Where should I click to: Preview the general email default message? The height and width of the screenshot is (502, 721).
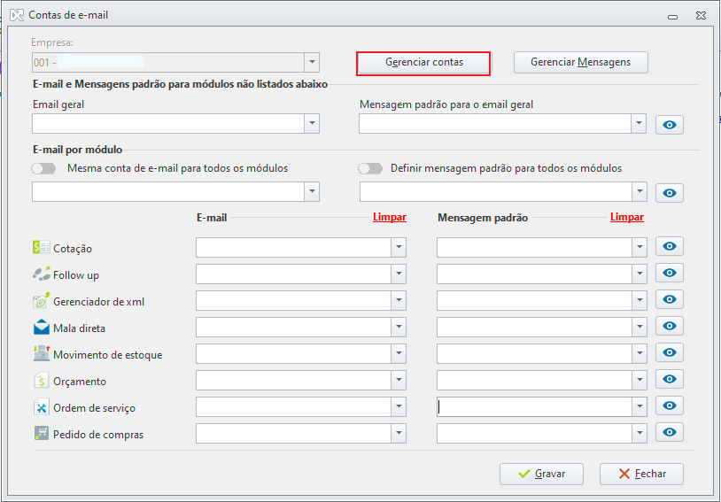tap(669, 125)
